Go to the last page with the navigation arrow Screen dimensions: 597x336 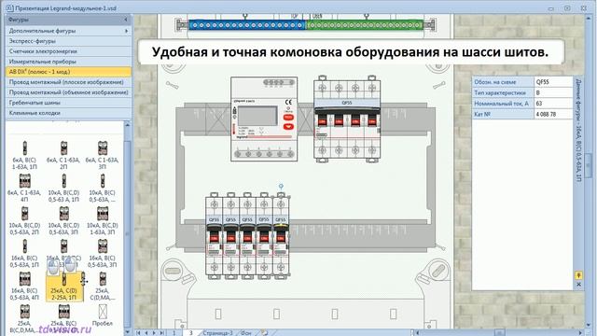[162, 332]
